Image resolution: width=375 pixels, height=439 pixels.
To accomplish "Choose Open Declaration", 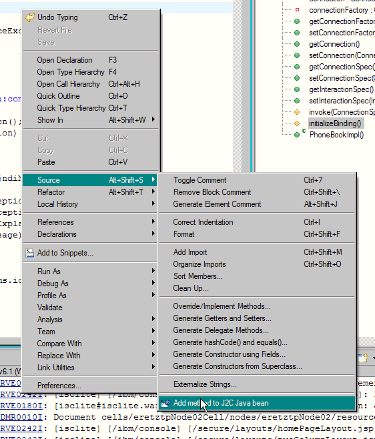I will (x=90, y=60).
